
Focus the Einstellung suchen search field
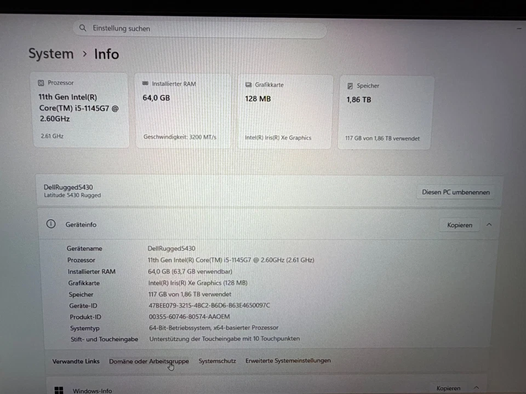(x=200, y=29)
